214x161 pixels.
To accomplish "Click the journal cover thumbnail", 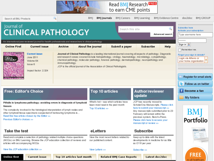I will tap(14, 66).
